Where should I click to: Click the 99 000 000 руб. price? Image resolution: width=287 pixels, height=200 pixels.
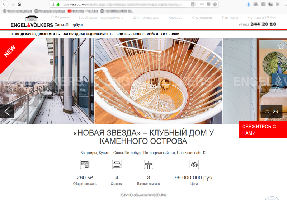194,178
